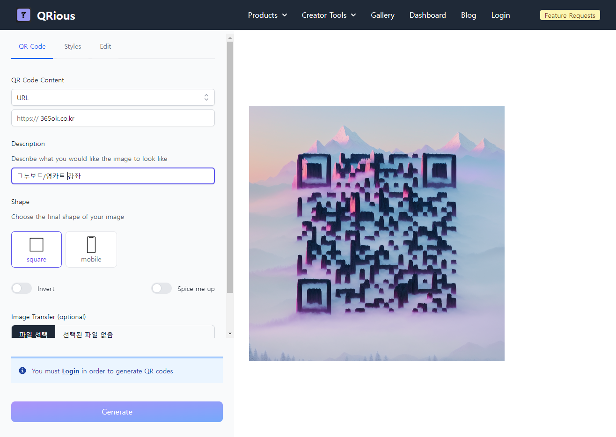Click the generated QR code image
The height and width of the screenshot is (437, 616).
click(376, 233)
